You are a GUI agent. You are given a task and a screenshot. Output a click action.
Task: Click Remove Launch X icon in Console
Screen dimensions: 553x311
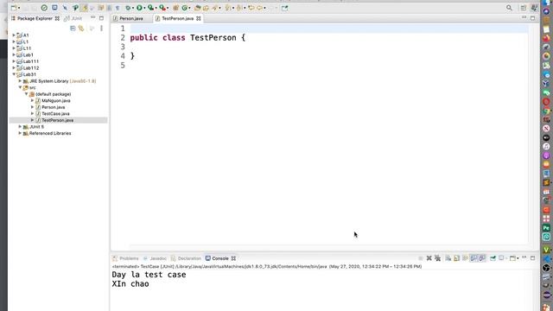pyautogui.click(x=429, y=258)
